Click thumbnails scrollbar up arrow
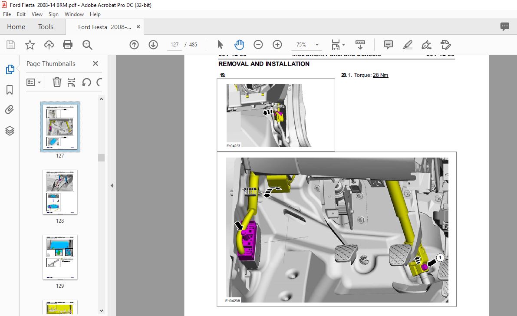Image resolution: width=517 pixels, height=316 pixels. pyautogui.click(x=101, y=99)
